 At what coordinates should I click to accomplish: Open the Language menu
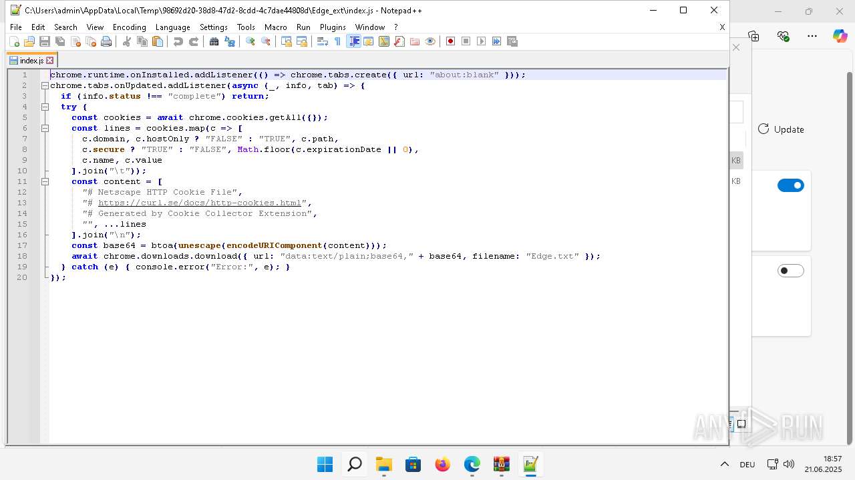pyautogui.click(x=173, y=27)
